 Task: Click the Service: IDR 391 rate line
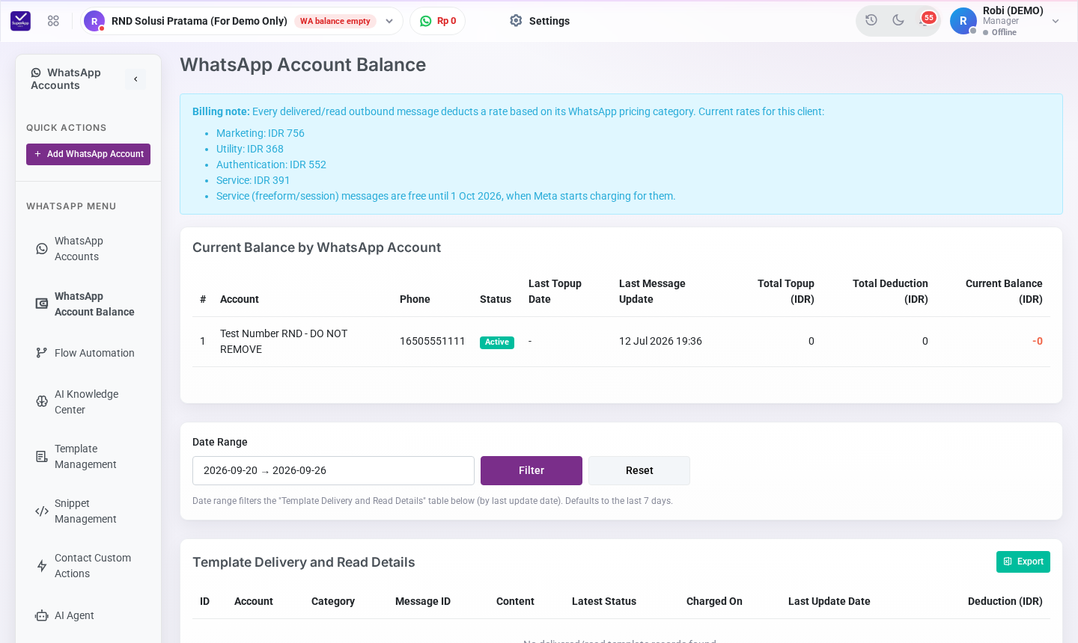pos(253,180)
